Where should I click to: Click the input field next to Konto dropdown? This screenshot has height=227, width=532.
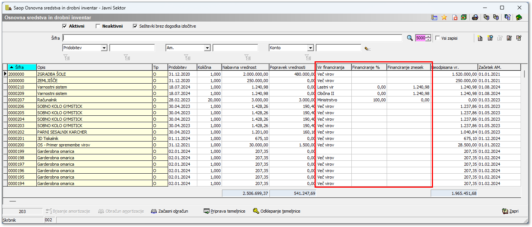[338, 48]
